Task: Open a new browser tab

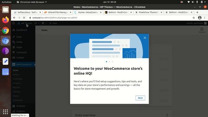Action: (x=197, y=12)
